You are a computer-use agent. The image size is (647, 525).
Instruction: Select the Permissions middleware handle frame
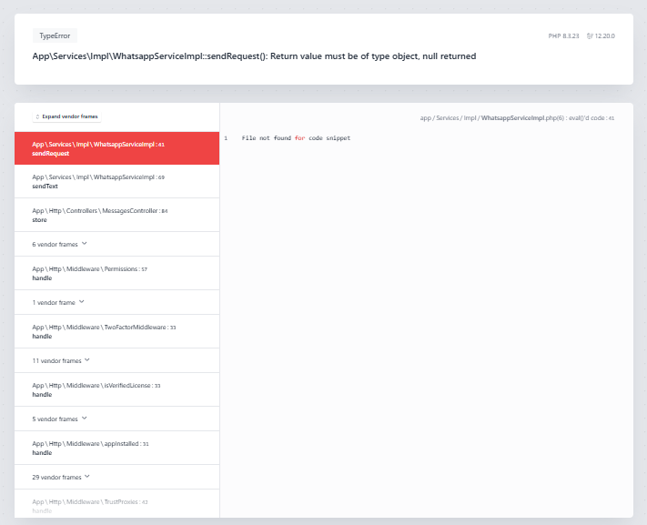[x=116, y=273]
